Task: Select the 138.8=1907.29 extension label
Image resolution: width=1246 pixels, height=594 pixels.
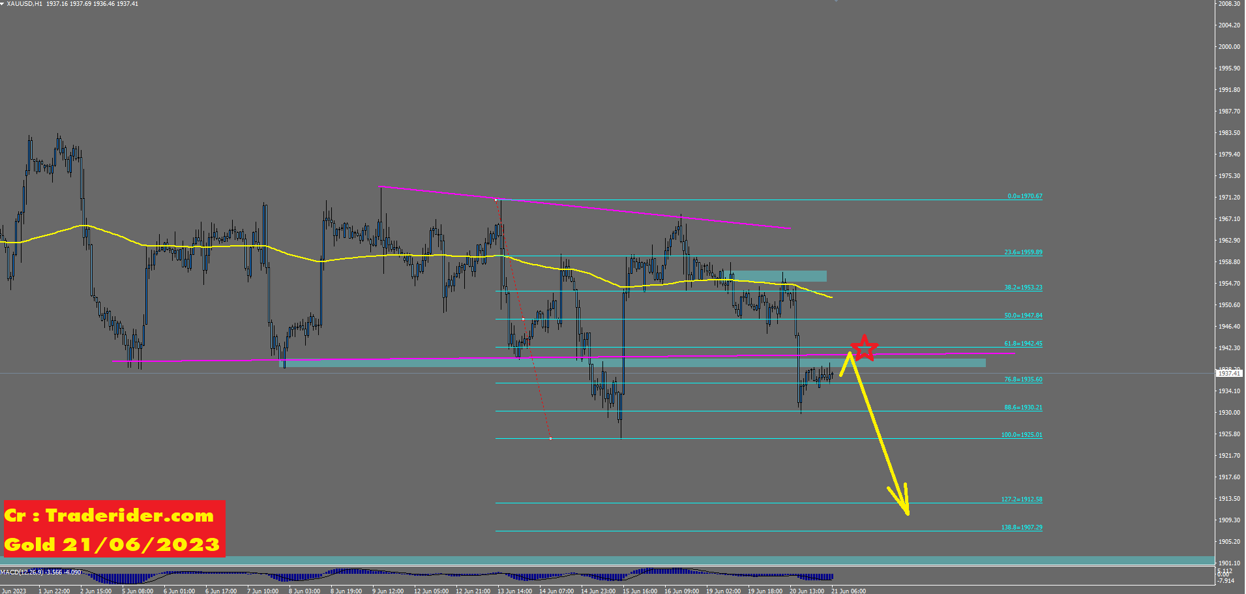Action: pos(1021,527)
